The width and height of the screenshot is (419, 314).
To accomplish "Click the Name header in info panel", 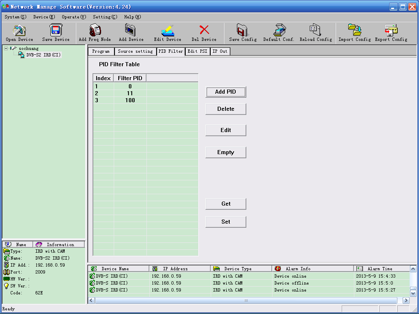I will [x=18, y=244].
